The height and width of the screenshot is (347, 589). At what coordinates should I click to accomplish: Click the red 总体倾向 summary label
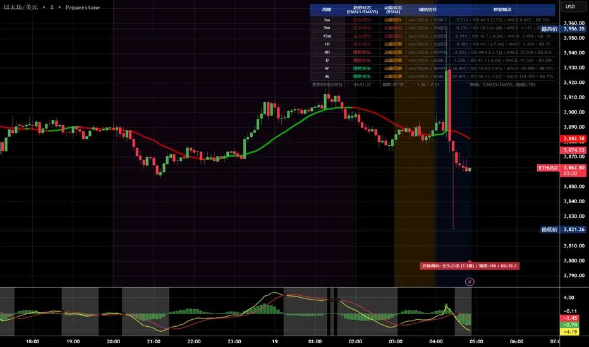coord(469,266)
